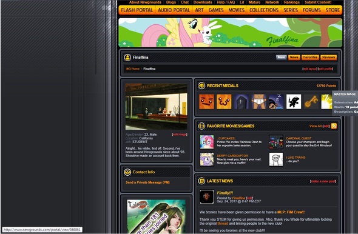The image size is (358, 234).
Task: Switch to the Main profile tab
Action: [282, 57]
